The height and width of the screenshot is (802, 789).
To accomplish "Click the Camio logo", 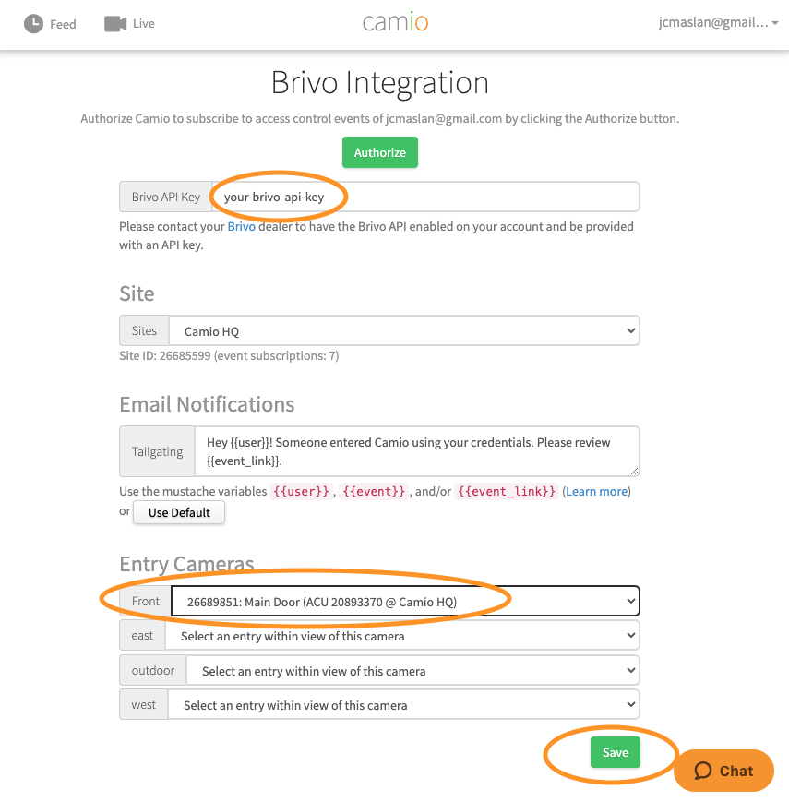I will (394, 23).
